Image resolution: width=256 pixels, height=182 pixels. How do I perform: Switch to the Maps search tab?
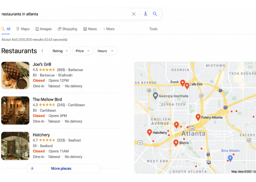tap(23, 29)
